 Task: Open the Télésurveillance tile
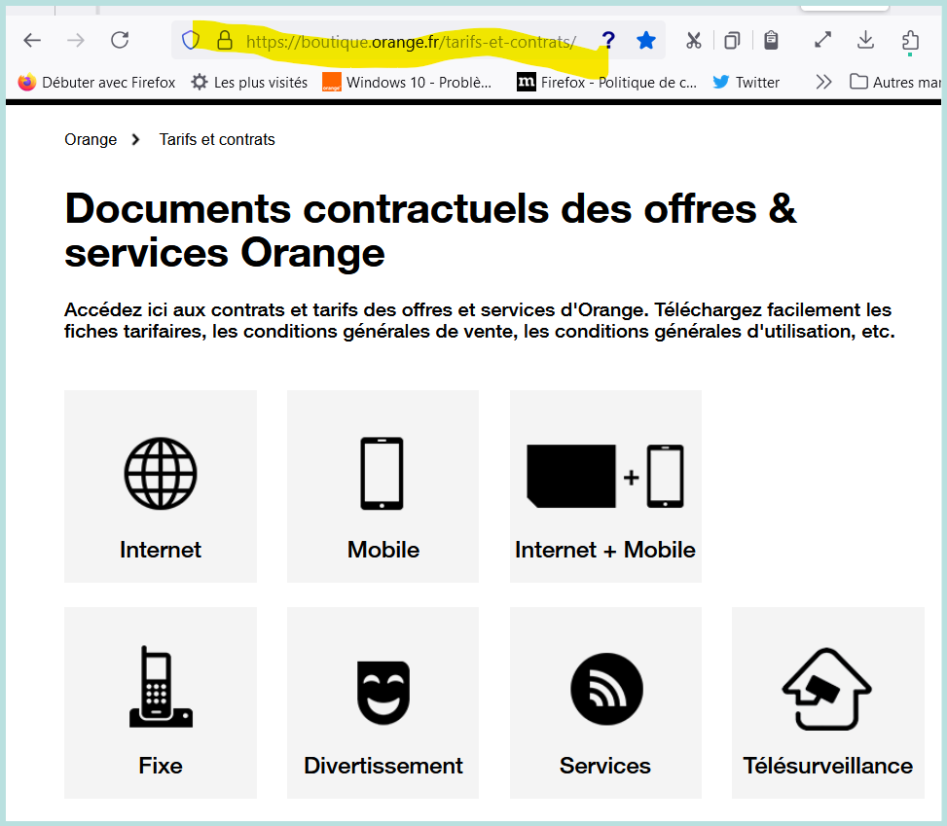pyautogui.click(x=827, y=702)
